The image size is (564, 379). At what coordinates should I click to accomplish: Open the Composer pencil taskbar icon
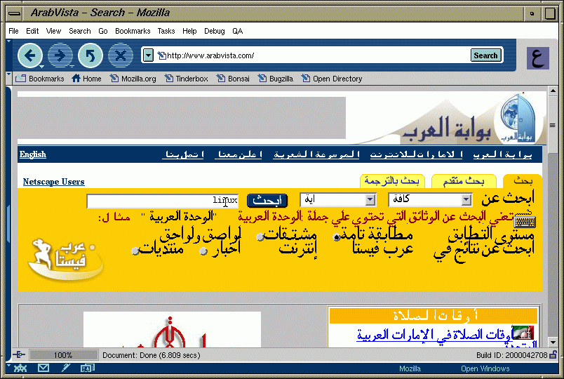click(65, 368)
